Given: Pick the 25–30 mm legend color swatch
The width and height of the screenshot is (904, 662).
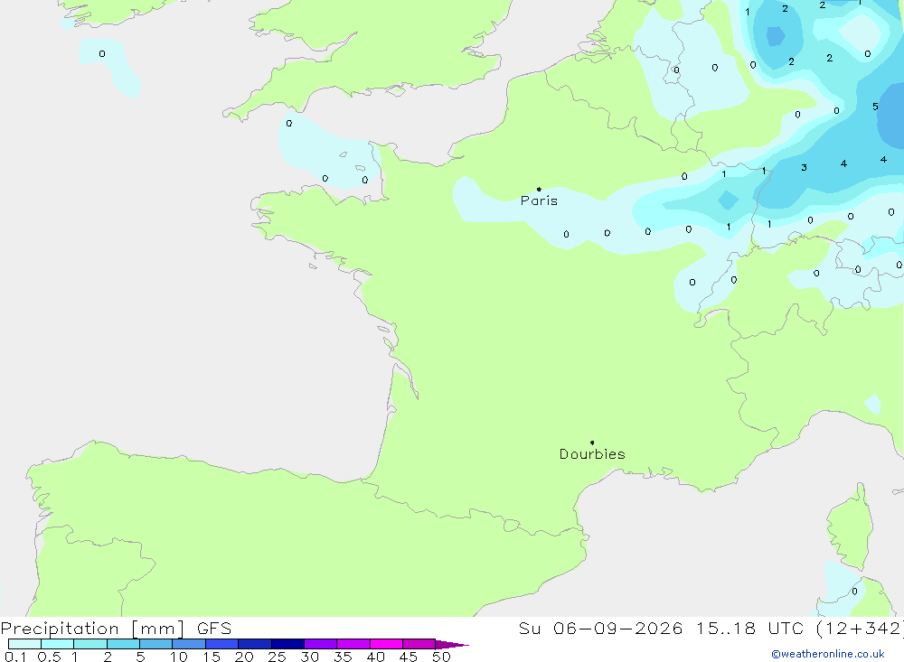Looking at the screenshot, I should point(287,644).
